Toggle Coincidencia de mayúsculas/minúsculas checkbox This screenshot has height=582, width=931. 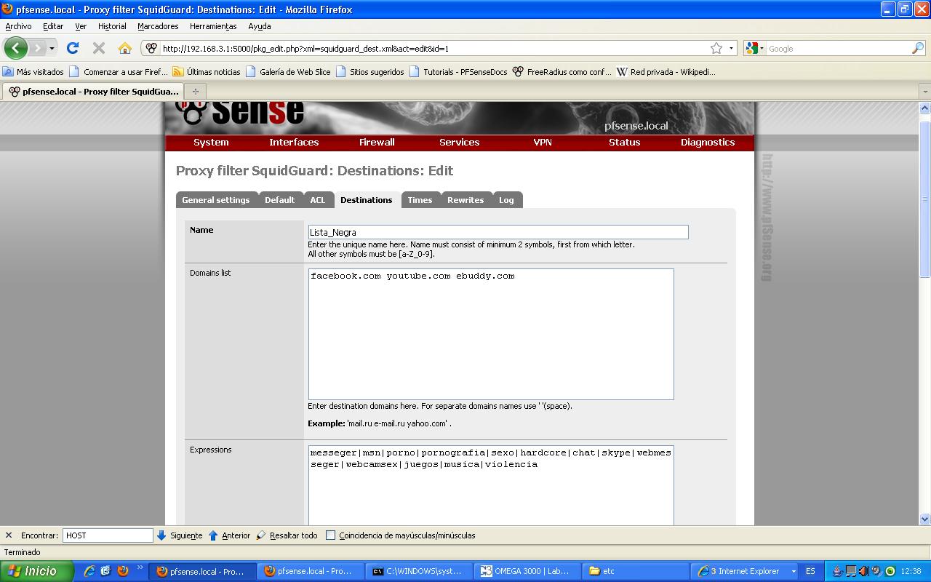(x=330, y=535)
